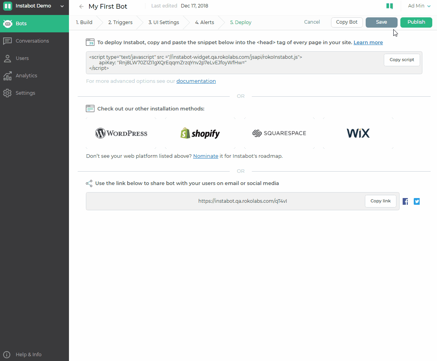Click the share nodes icon
This screenshot has height=361, width=437.
pos(89,183)
